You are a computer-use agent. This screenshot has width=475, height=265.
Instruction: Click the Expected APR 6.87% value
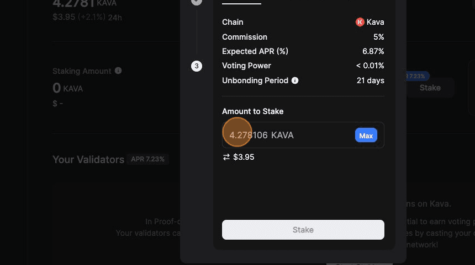[x=373, y=51]
